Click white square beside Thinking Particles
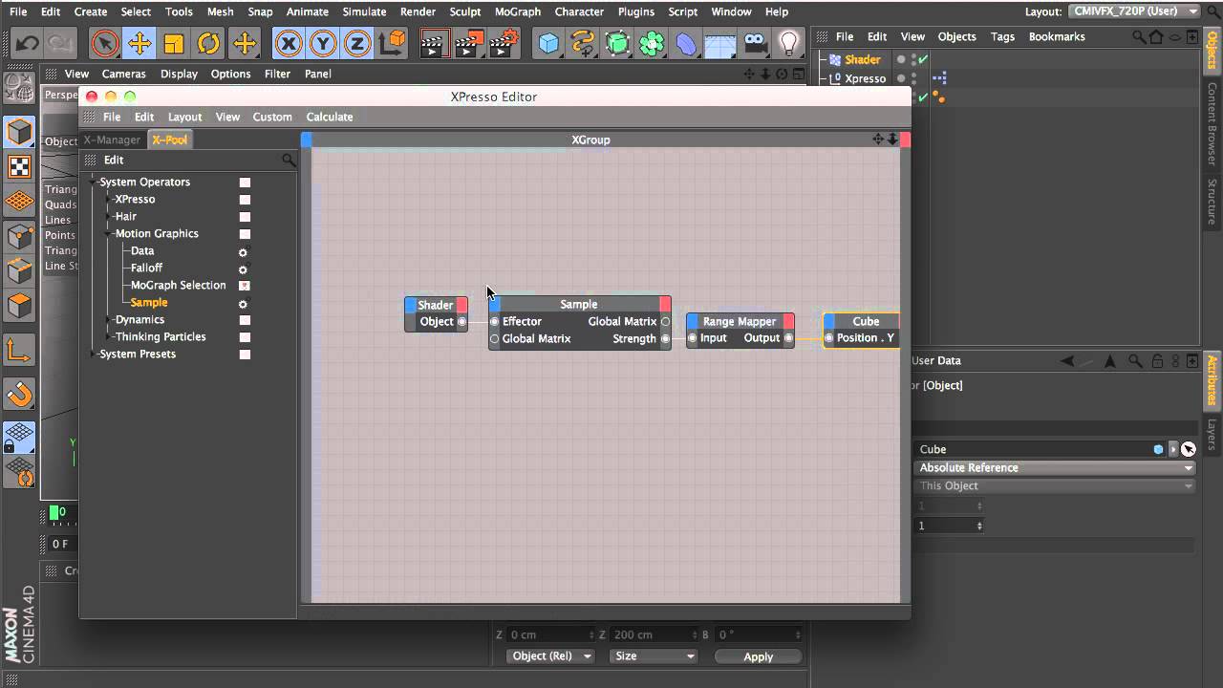 [245, 337]
